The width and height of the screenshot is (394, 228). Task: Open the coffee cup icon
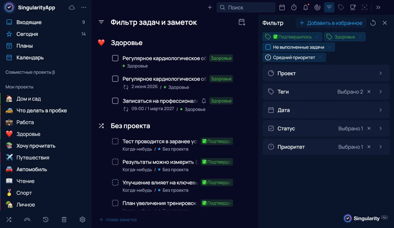(x=353, y=8)
